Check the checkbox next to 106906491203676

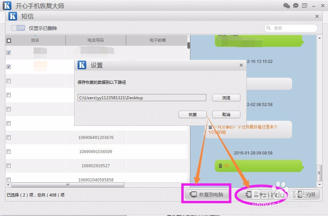coord(8,137)
